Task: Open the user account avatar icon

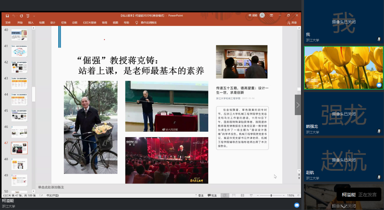Action: [262, 16]
